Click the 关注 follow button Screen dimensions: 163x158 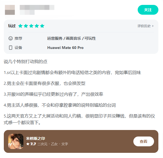coord(148,10)
